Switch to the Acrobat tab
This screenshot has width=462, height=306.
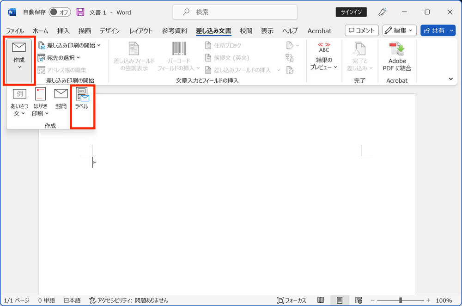(x=319, y=31)
